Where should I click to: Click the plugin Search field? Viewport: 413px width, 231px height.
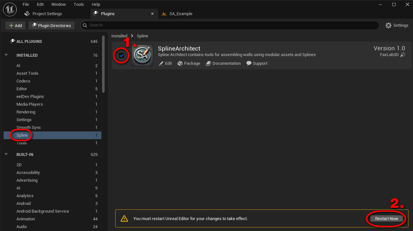point(229,25)
